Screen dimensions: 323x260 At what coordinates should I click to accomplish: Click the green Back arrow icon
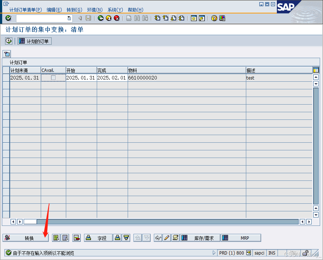tap(100, 18)
